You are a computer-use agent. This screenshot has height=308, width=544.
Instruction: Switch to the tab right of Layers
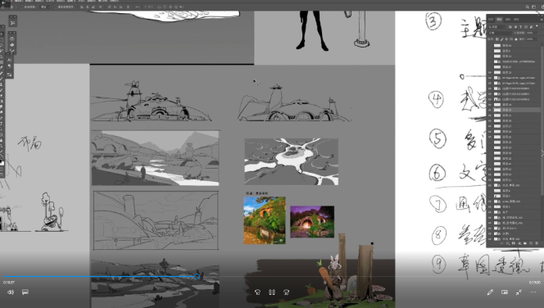(x=508, y=20)
